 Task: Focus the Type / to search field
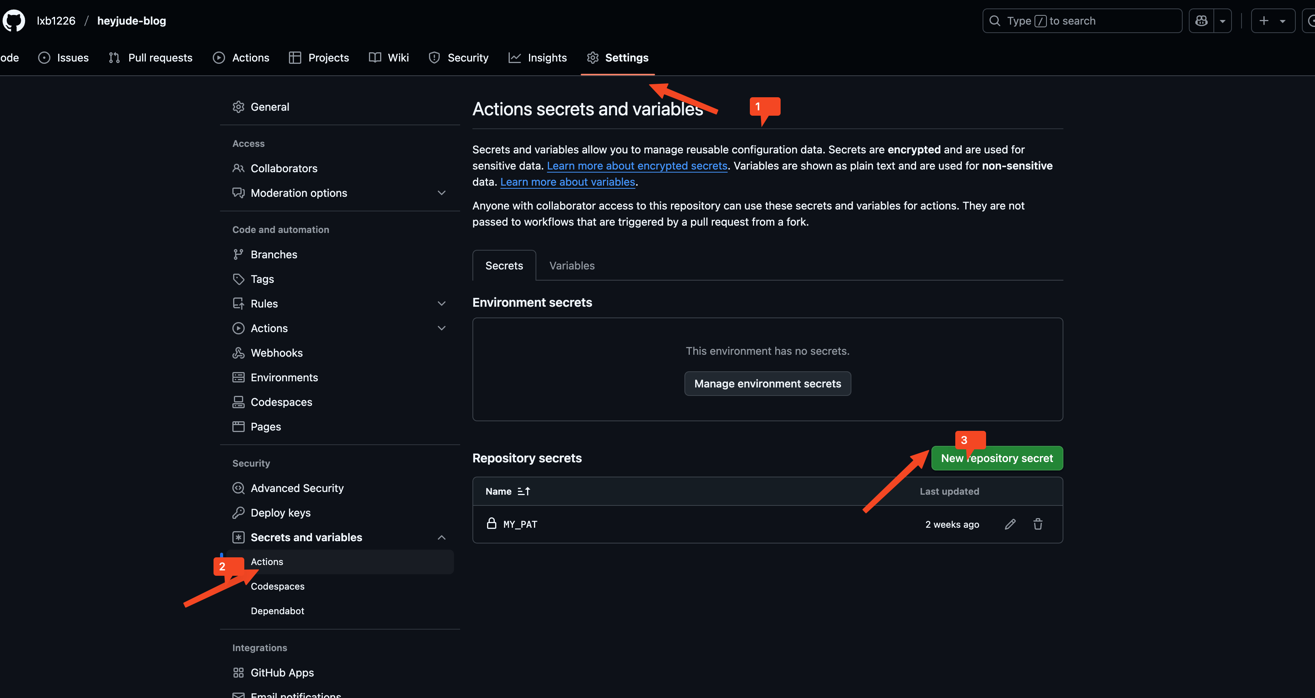point(1082,21)
